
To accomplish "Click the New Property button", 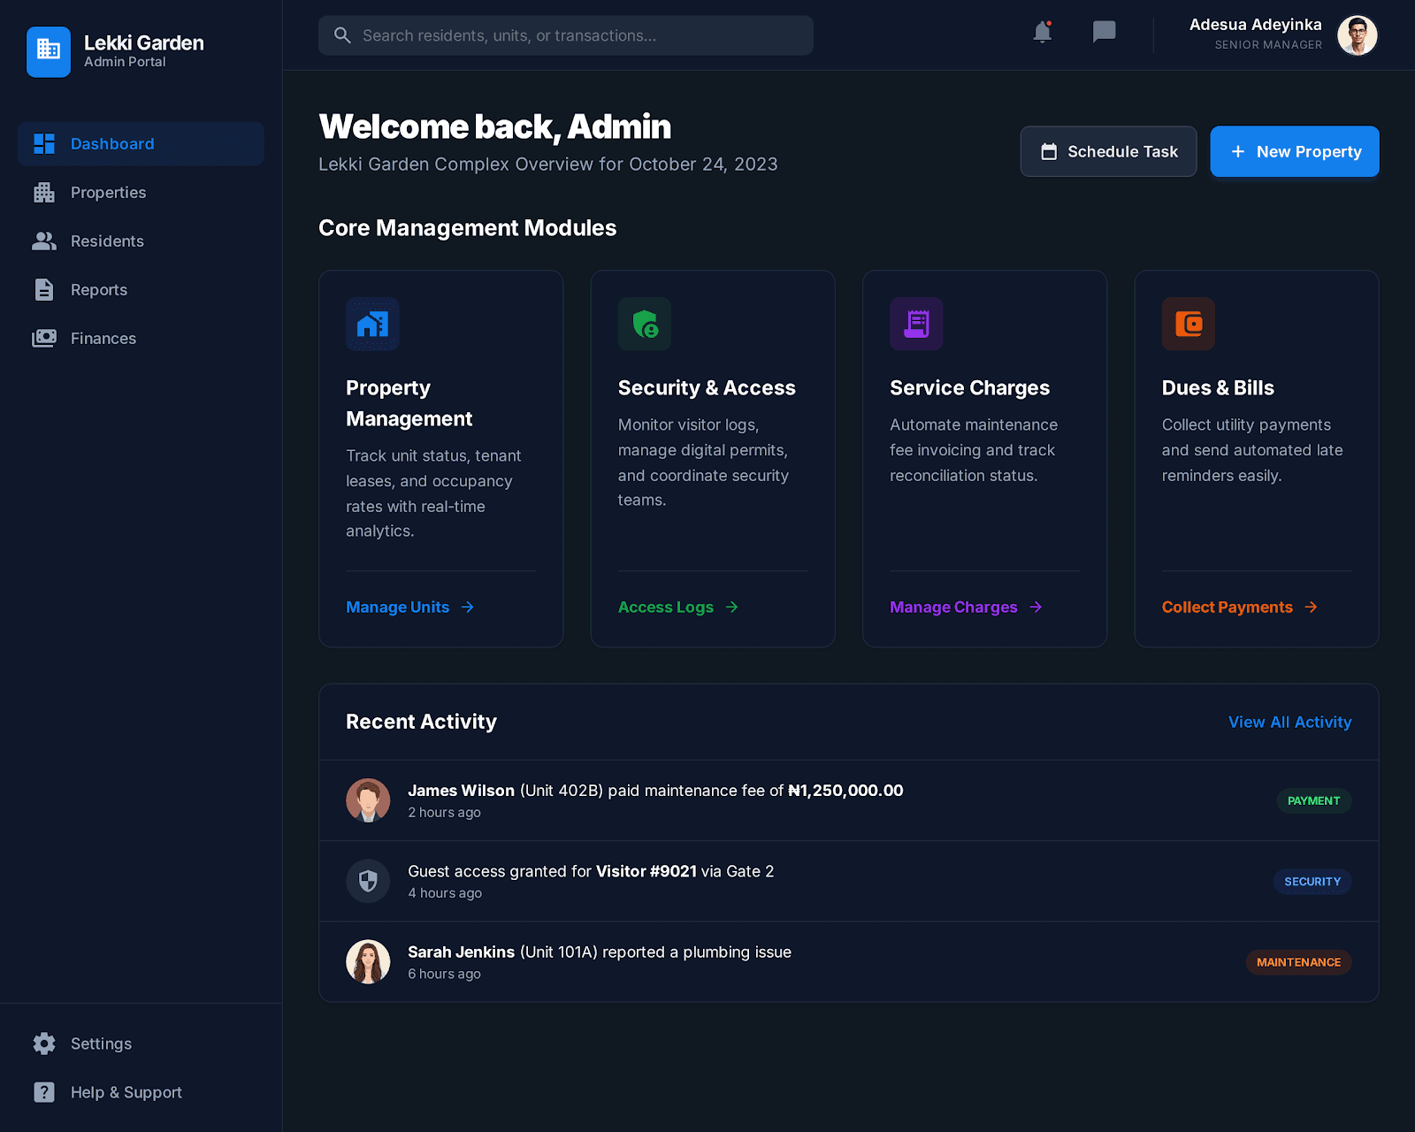I will click(1294, 151).
